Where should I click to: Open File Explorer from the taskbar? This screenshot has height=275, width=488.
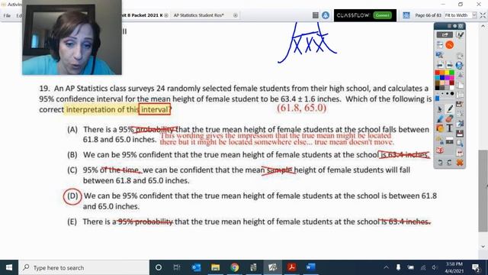pyautogui.click(x=215, y=267)
